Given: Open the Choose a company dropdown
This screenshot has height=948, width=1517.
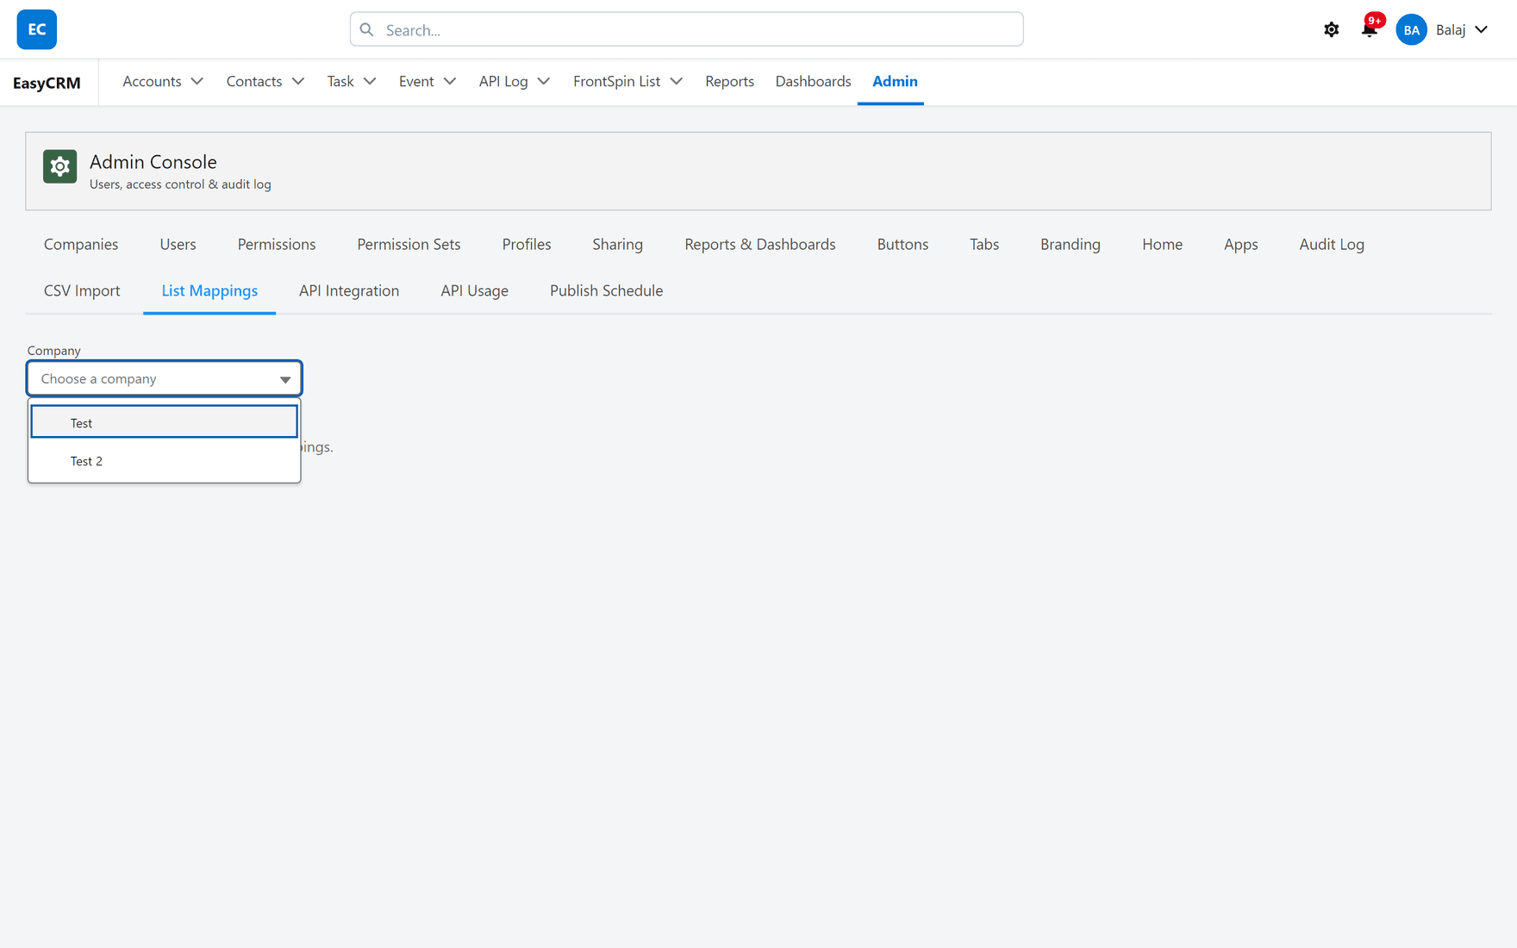Looking at the screenshot, I should 165,378.
